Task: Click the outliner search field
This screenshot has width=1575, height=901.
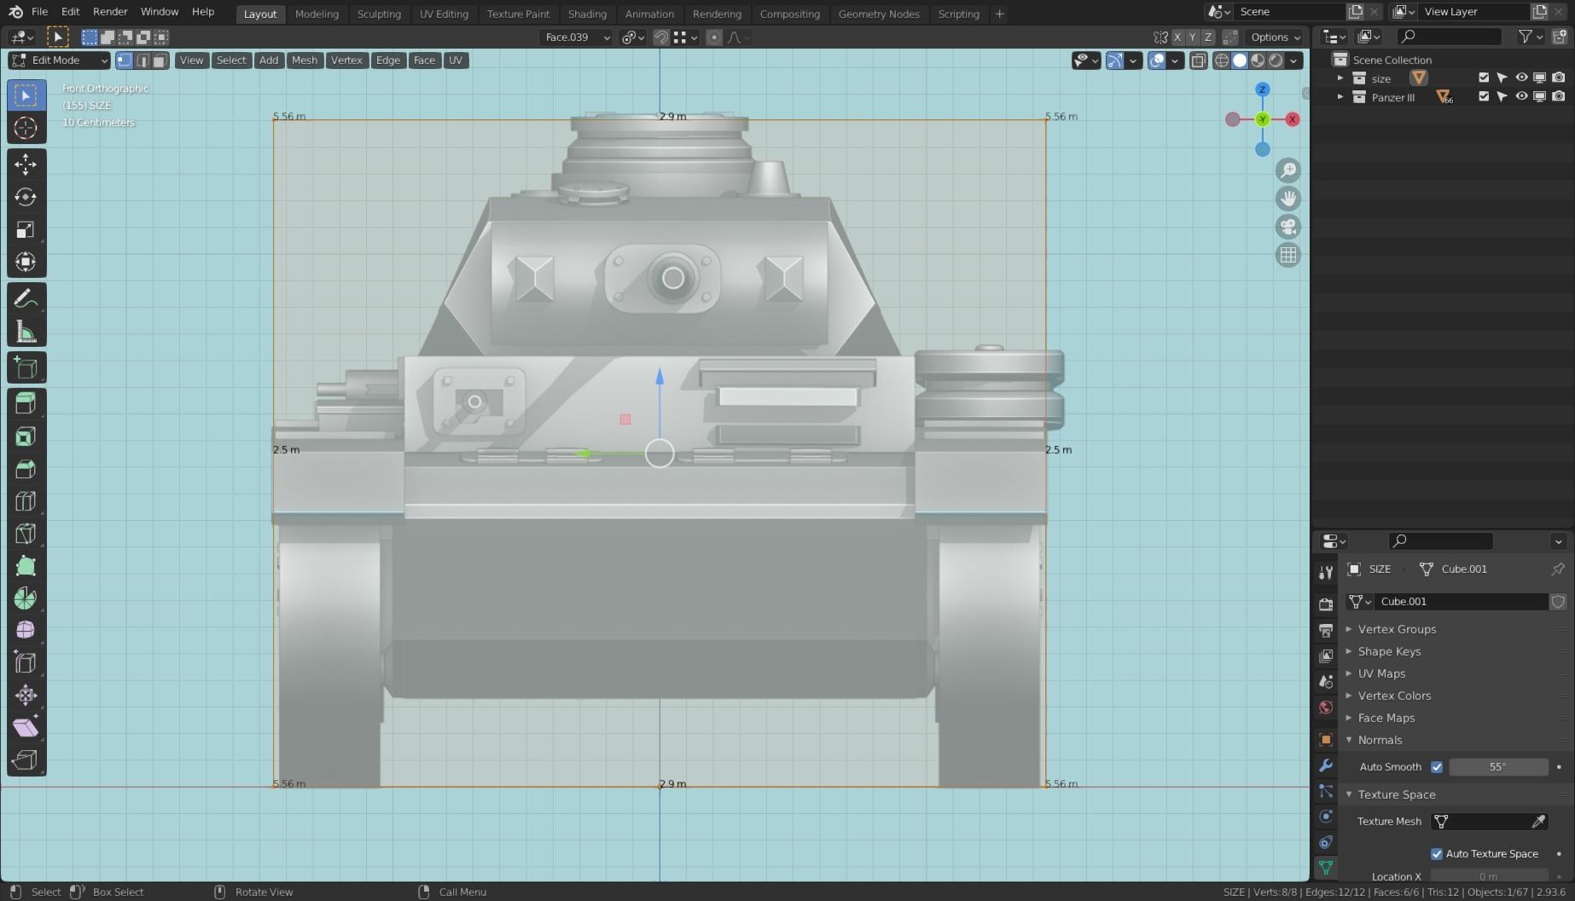Action: [1450, 36]
